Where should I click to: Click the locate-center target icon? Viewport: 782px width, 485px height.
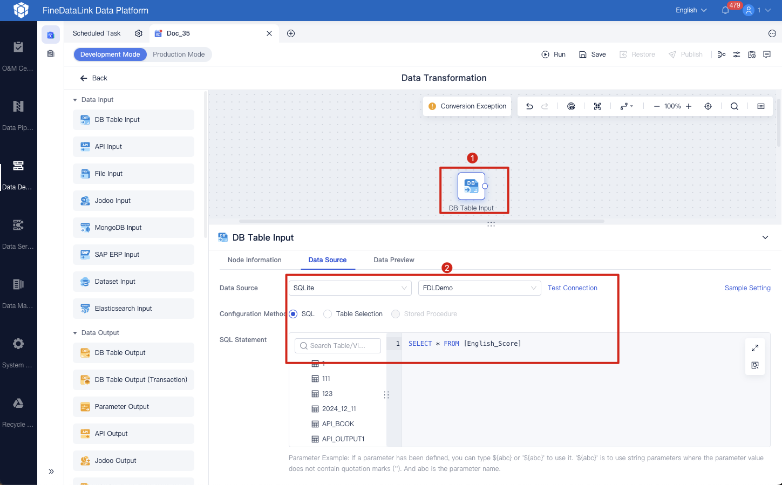click(x=708, y=106)
